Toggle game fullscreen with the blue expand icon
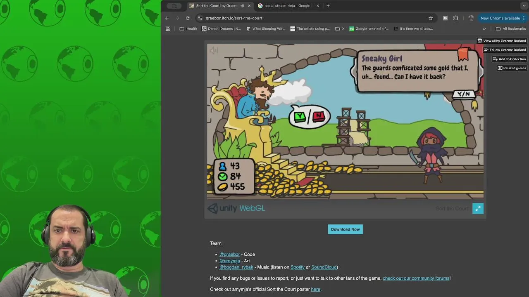The height and width of the screenshot is (297, 529). [478, 209]
